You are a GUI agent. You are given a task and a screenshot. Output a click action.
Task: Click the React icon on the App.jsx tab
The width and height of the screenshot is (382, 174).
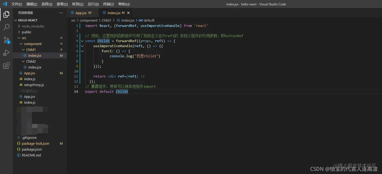pyautogui.click(x=72, y=13)
